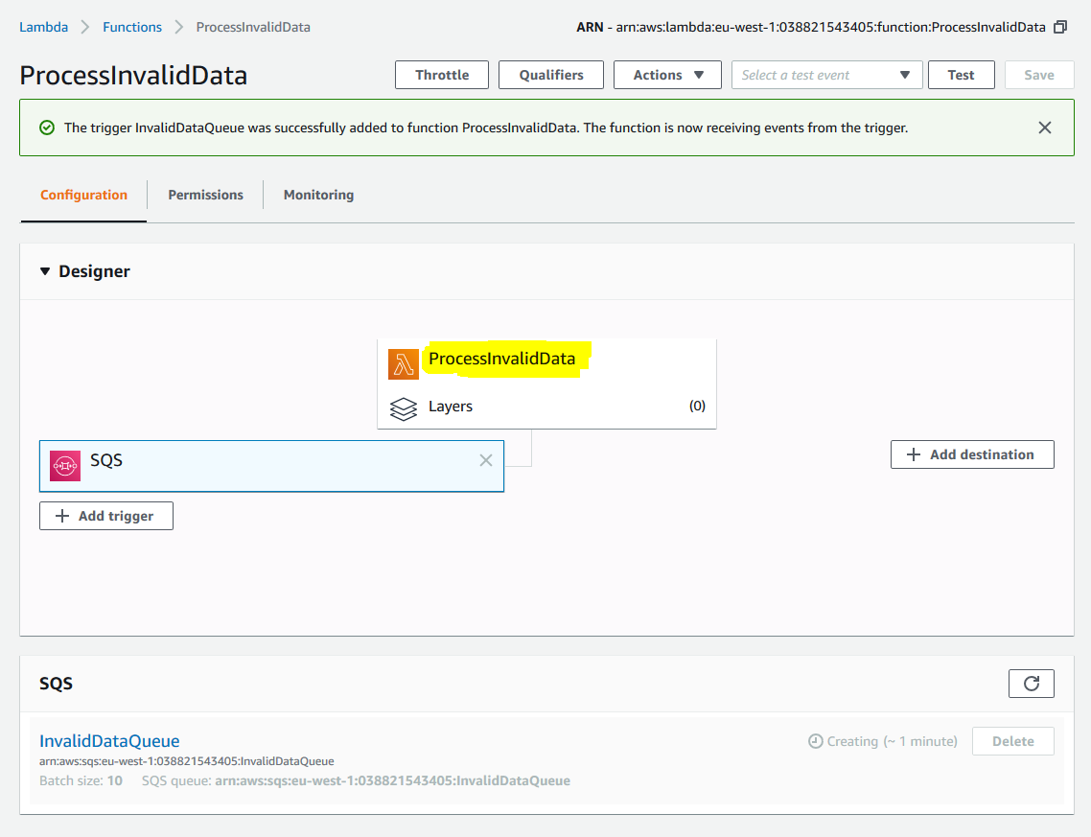Collapse the Designer section
Image resolution: width=1091 pixels, height=837 pixels.
tap(45, 271)
